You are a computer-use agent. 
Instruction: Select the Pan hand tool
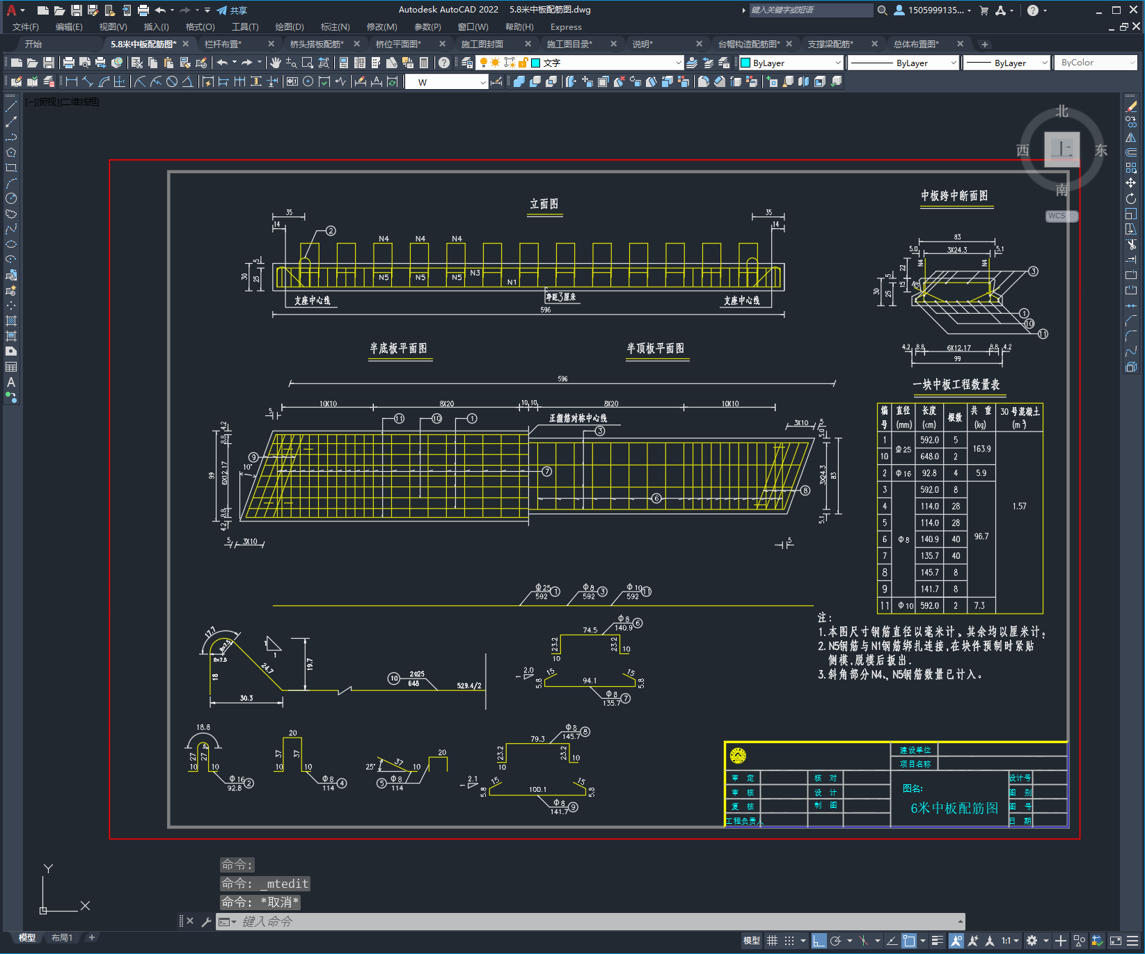pos(276,63)
